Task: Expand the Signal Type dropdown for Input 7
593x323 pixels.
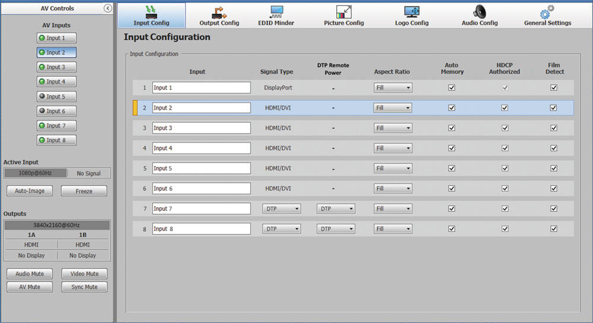Action: pyautogui.click(x=281, y=208)
